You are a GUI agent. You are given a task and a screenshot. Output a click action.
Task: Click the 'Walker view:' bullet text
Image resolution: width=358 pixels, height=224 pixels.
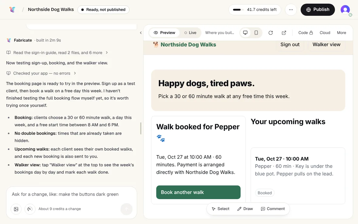click(74, 168)
